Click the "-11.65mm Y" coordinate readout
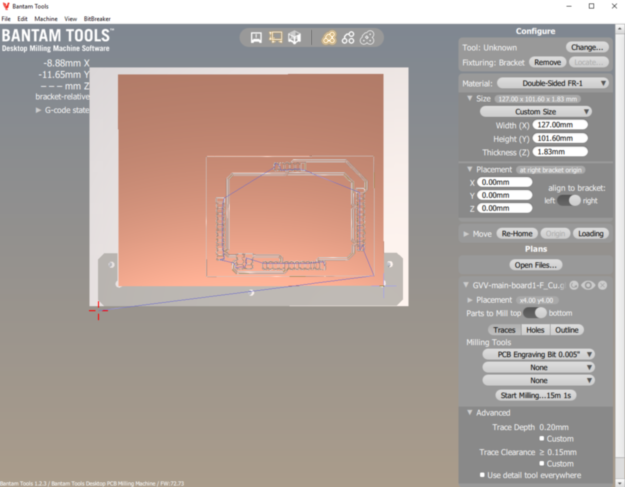 pos(64,75)
